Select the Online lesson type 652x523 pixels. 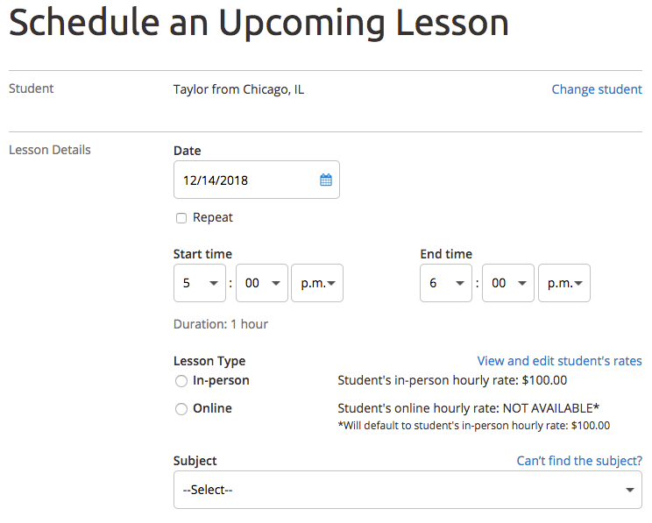coord(181,409)
